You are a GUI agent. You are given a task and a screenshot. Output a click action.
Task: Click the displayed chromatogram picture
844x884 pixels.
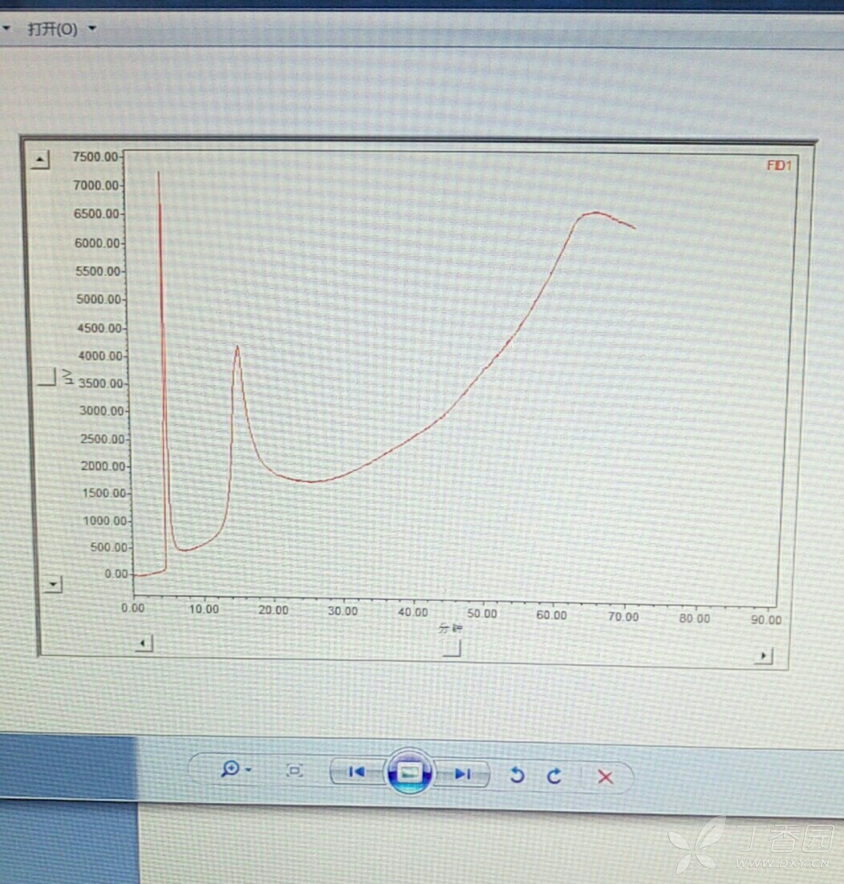point(417,403)
